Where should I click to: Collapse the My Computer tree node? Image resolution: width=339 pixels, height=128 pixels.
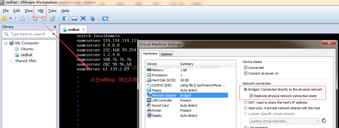pyautogui.click(x=6, y=43)
